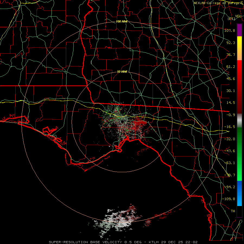Viewport: 244px width, 244px height.
Task: Click the solid red velocity patch east of radar
Action: [140, 123]
